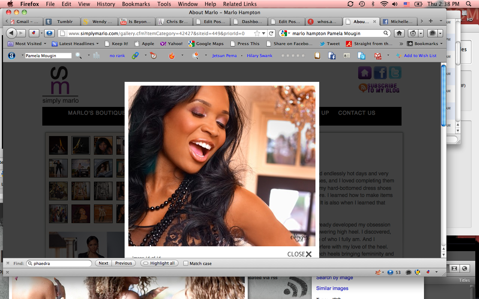Image resolution: width=479 pixels, height=299 pixels.
Task: Click the Gmail icon in Alexa toolbar
Action: 378,56
